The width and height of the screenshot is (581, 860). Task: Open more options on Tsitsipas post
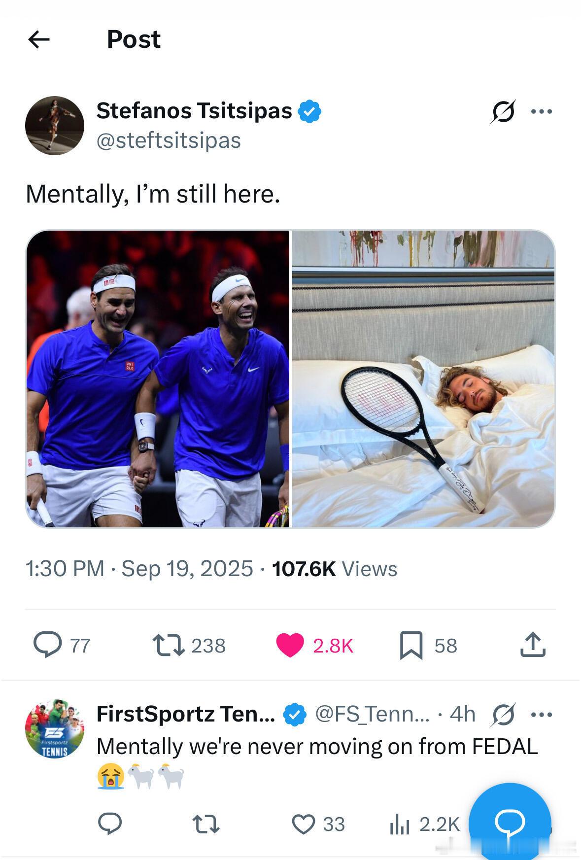(542, 111)
